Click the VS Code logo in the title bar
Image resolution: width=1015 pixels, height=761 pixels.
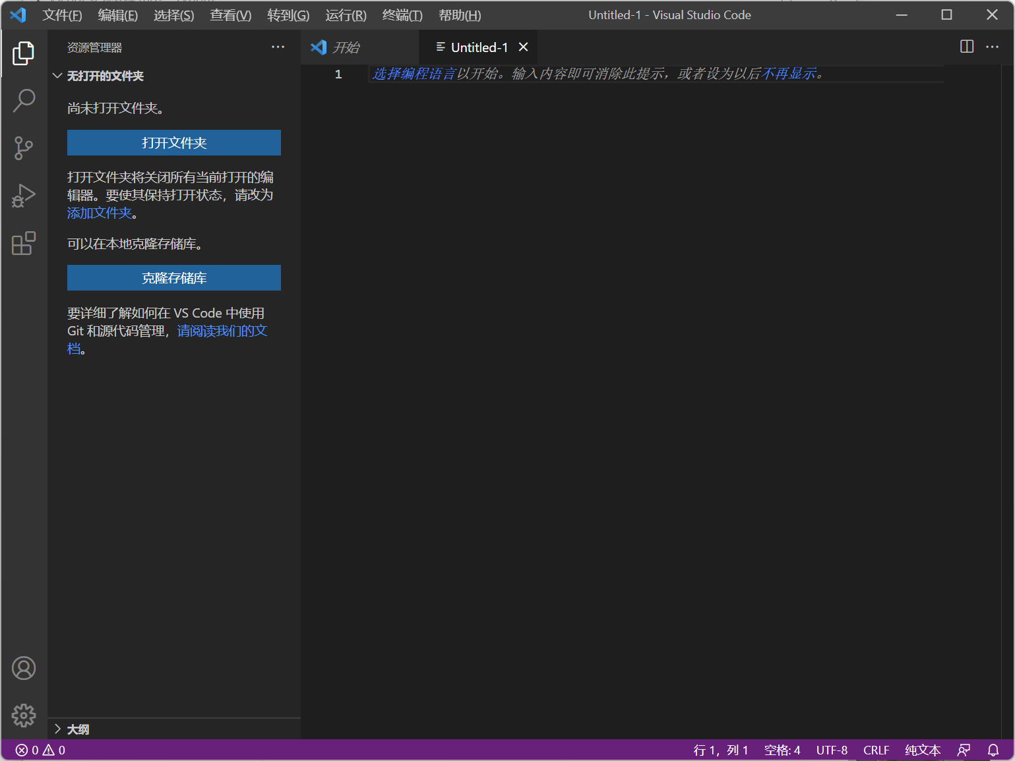point(18,14)
